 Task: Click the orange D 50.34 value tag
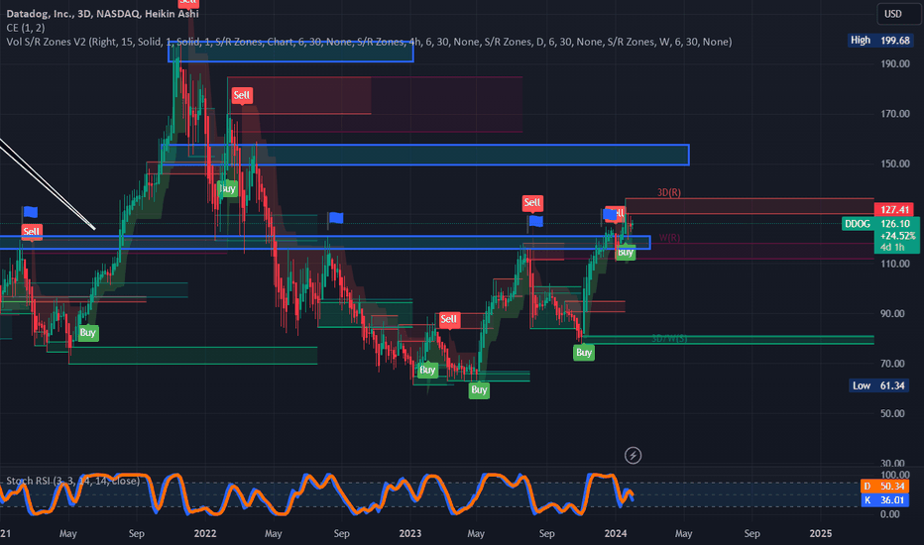[x=884, y=487]
